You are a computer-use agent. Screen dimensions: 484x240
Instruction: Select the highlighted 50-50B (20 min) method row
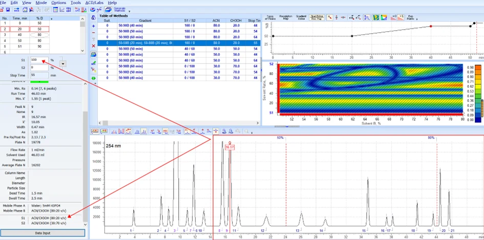(179, 43)
